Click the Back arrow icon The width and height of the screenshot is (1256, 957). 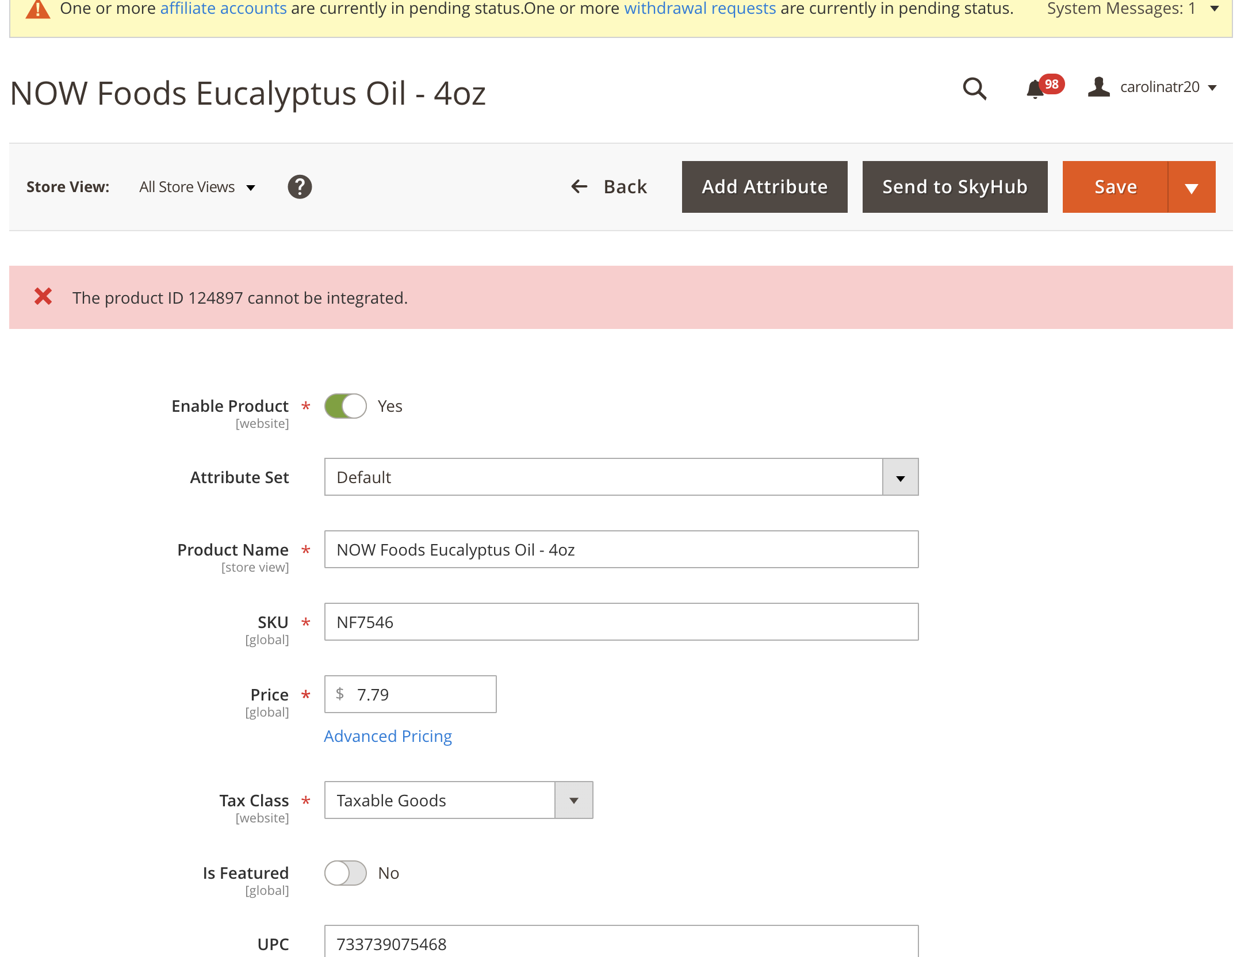(x=579, y=186)
